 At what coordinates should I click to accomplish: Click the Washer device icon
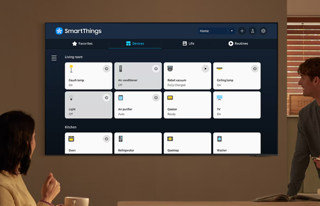tap(219, 139)
